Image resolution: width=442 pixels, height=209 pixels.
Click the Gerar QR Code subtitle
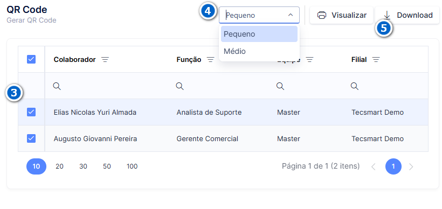click(31, 20)
